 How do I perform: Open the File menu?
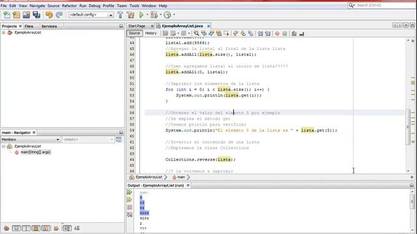4,6
